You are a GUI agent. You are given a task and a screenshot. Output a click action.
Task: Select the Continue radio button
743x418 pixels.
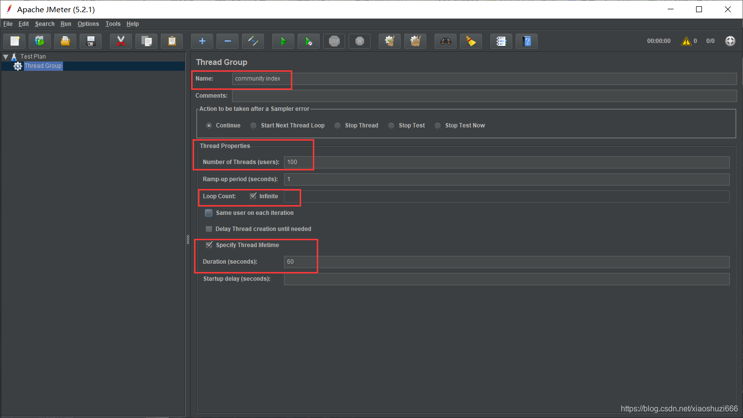pos(209,125)
